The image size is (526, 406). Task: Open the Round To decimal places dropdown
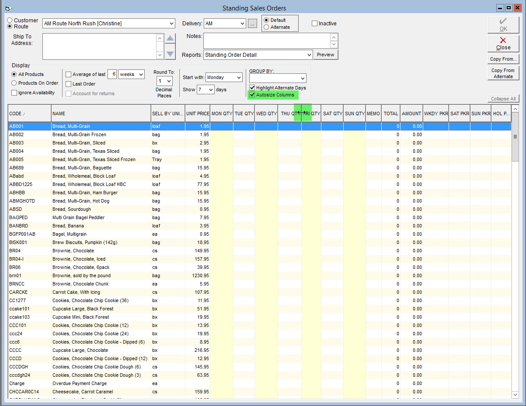click(x=169, y=81)
